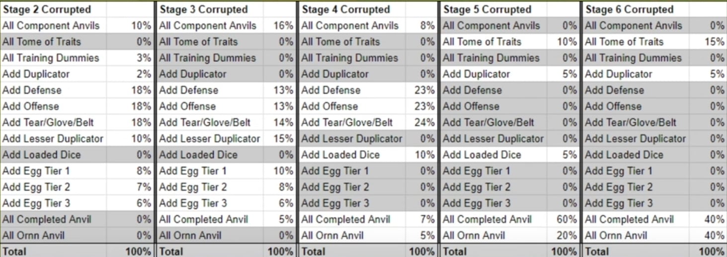
Task: Click Stage 3 Add Egg Tier 2 label
Action: (x=193, y=187)
